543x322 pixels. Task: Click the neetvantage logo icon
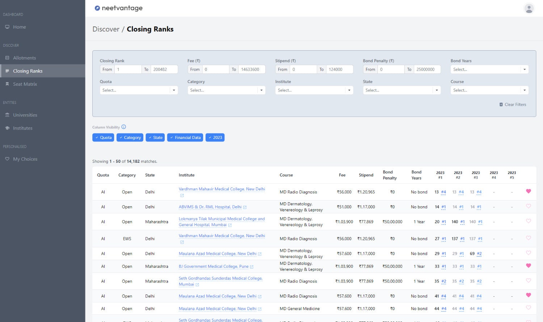[97, 8]
